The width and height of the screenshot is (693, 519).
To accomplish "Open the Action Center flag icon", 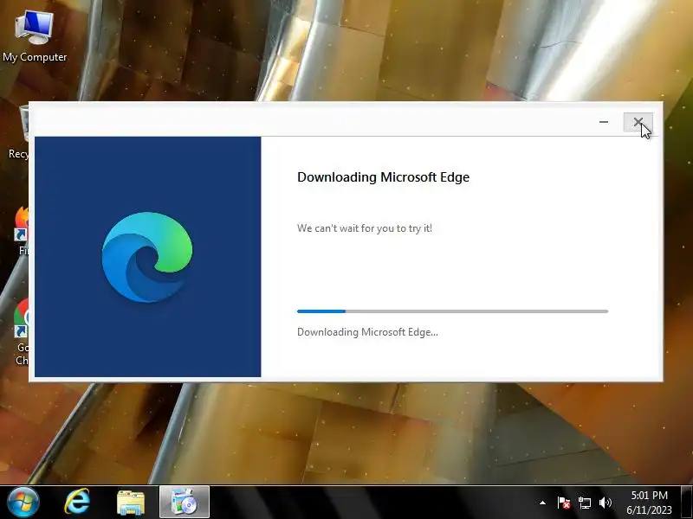I will (x=564, y=503).
